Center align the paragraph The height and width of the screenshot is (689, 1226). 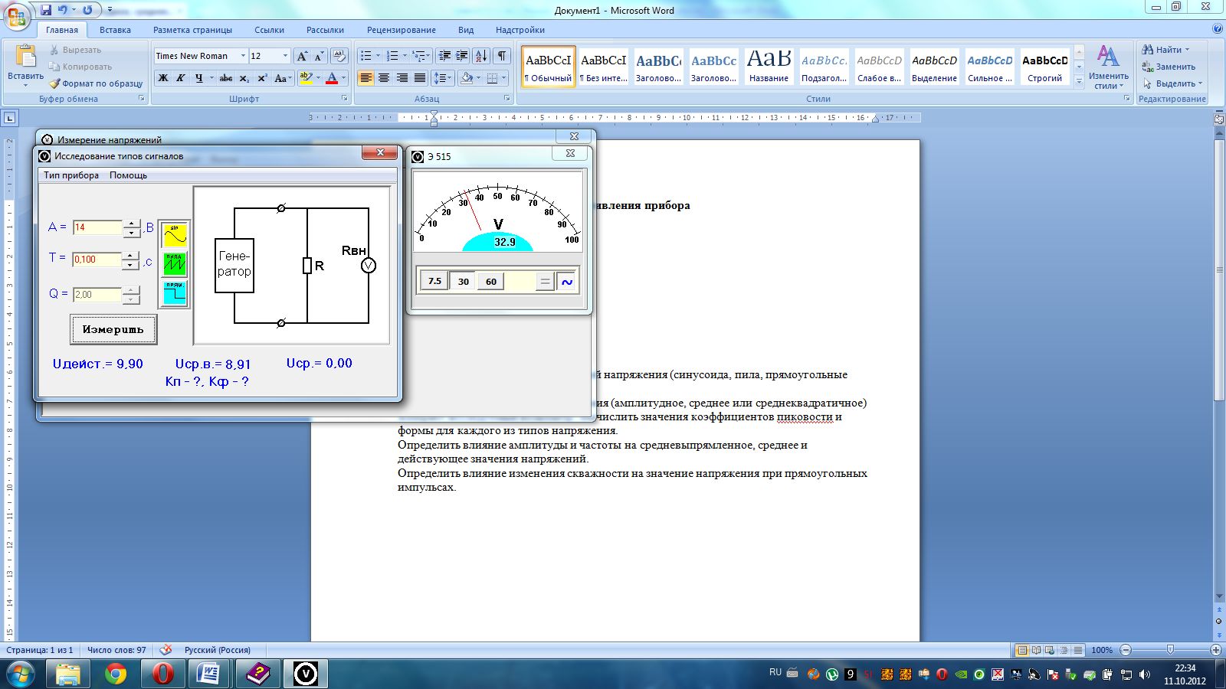pyautogui.click(x=384, y=78)
